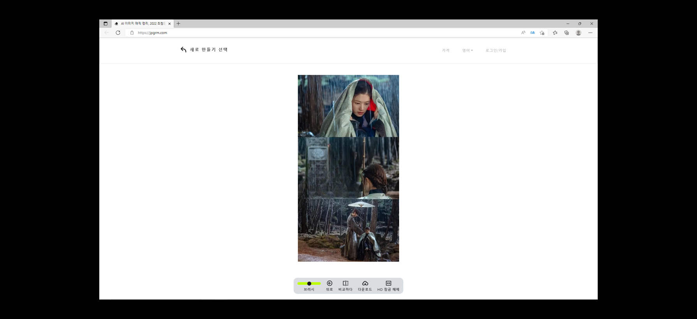
Task: Open the tab actions menu icon
Action: point(106,23)
